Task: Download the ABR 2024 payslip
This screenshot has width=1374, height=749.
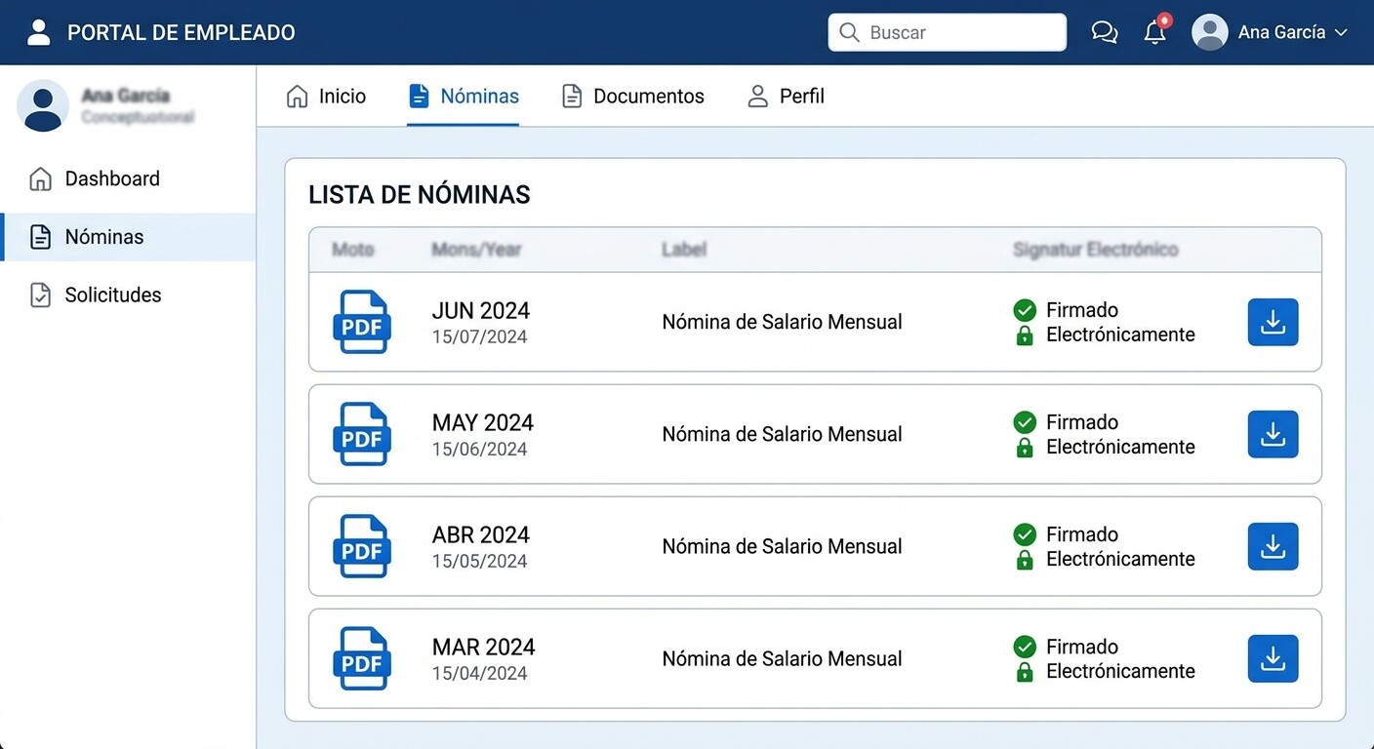Action: (1273, 546)
